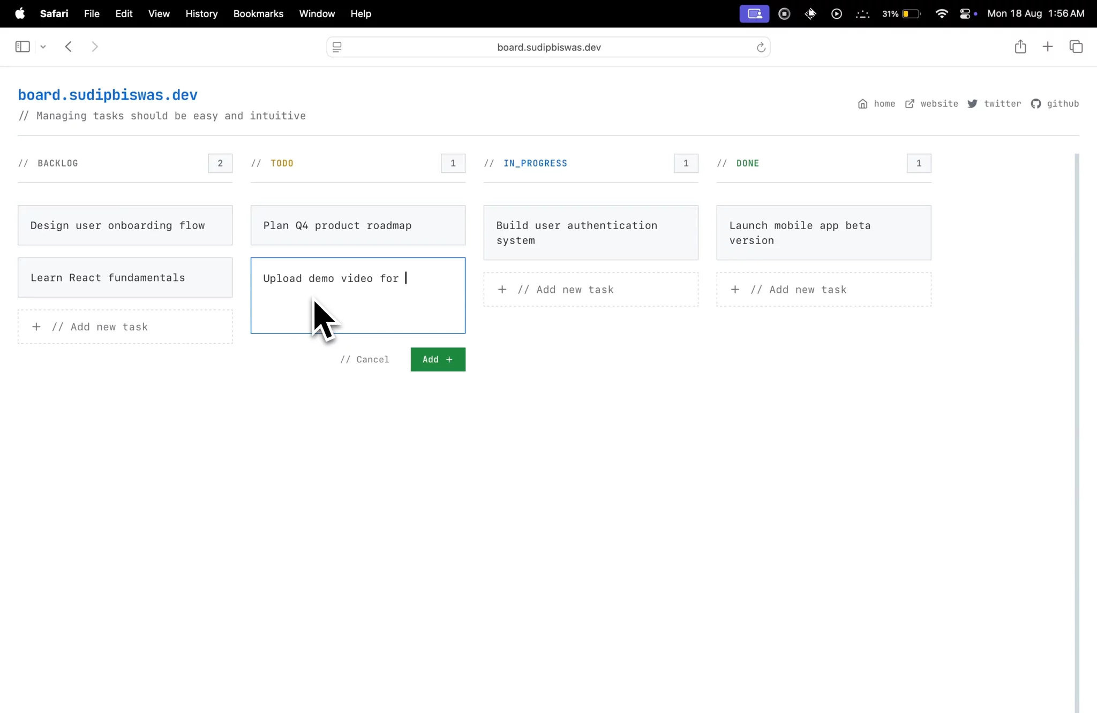Click the Cancel link
1097x713 pixels.
365,360
